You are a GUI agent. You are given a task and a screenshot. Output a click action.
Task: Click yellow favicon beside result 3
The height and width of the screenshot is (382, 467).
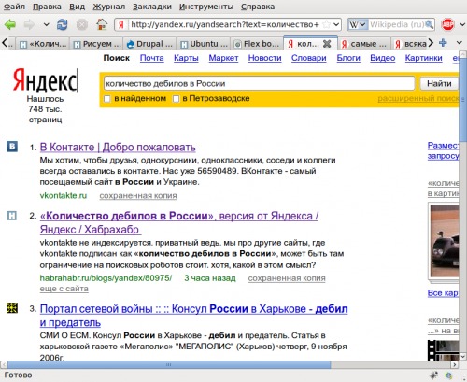[x=12, y=308]
